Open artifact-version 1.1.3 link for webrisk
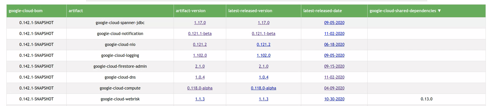495x106 pixels. point(200,99)
